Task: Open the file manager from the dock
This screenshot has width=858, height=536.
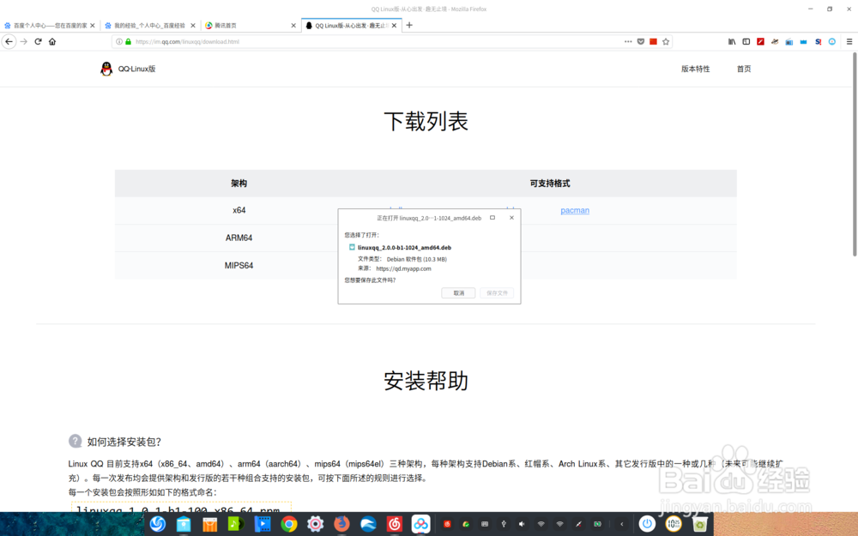Action: 184,524
